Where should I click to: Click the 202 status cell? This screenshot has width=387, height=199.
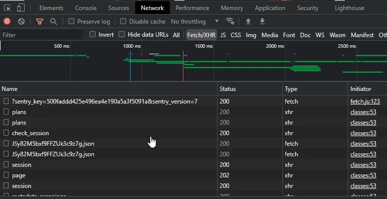pos(224,175)
